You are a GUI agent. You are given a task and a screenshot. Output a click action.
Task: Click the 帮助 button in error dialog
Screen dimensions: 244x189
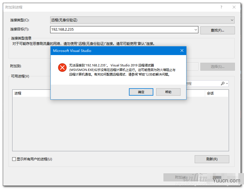pos(168,92)
